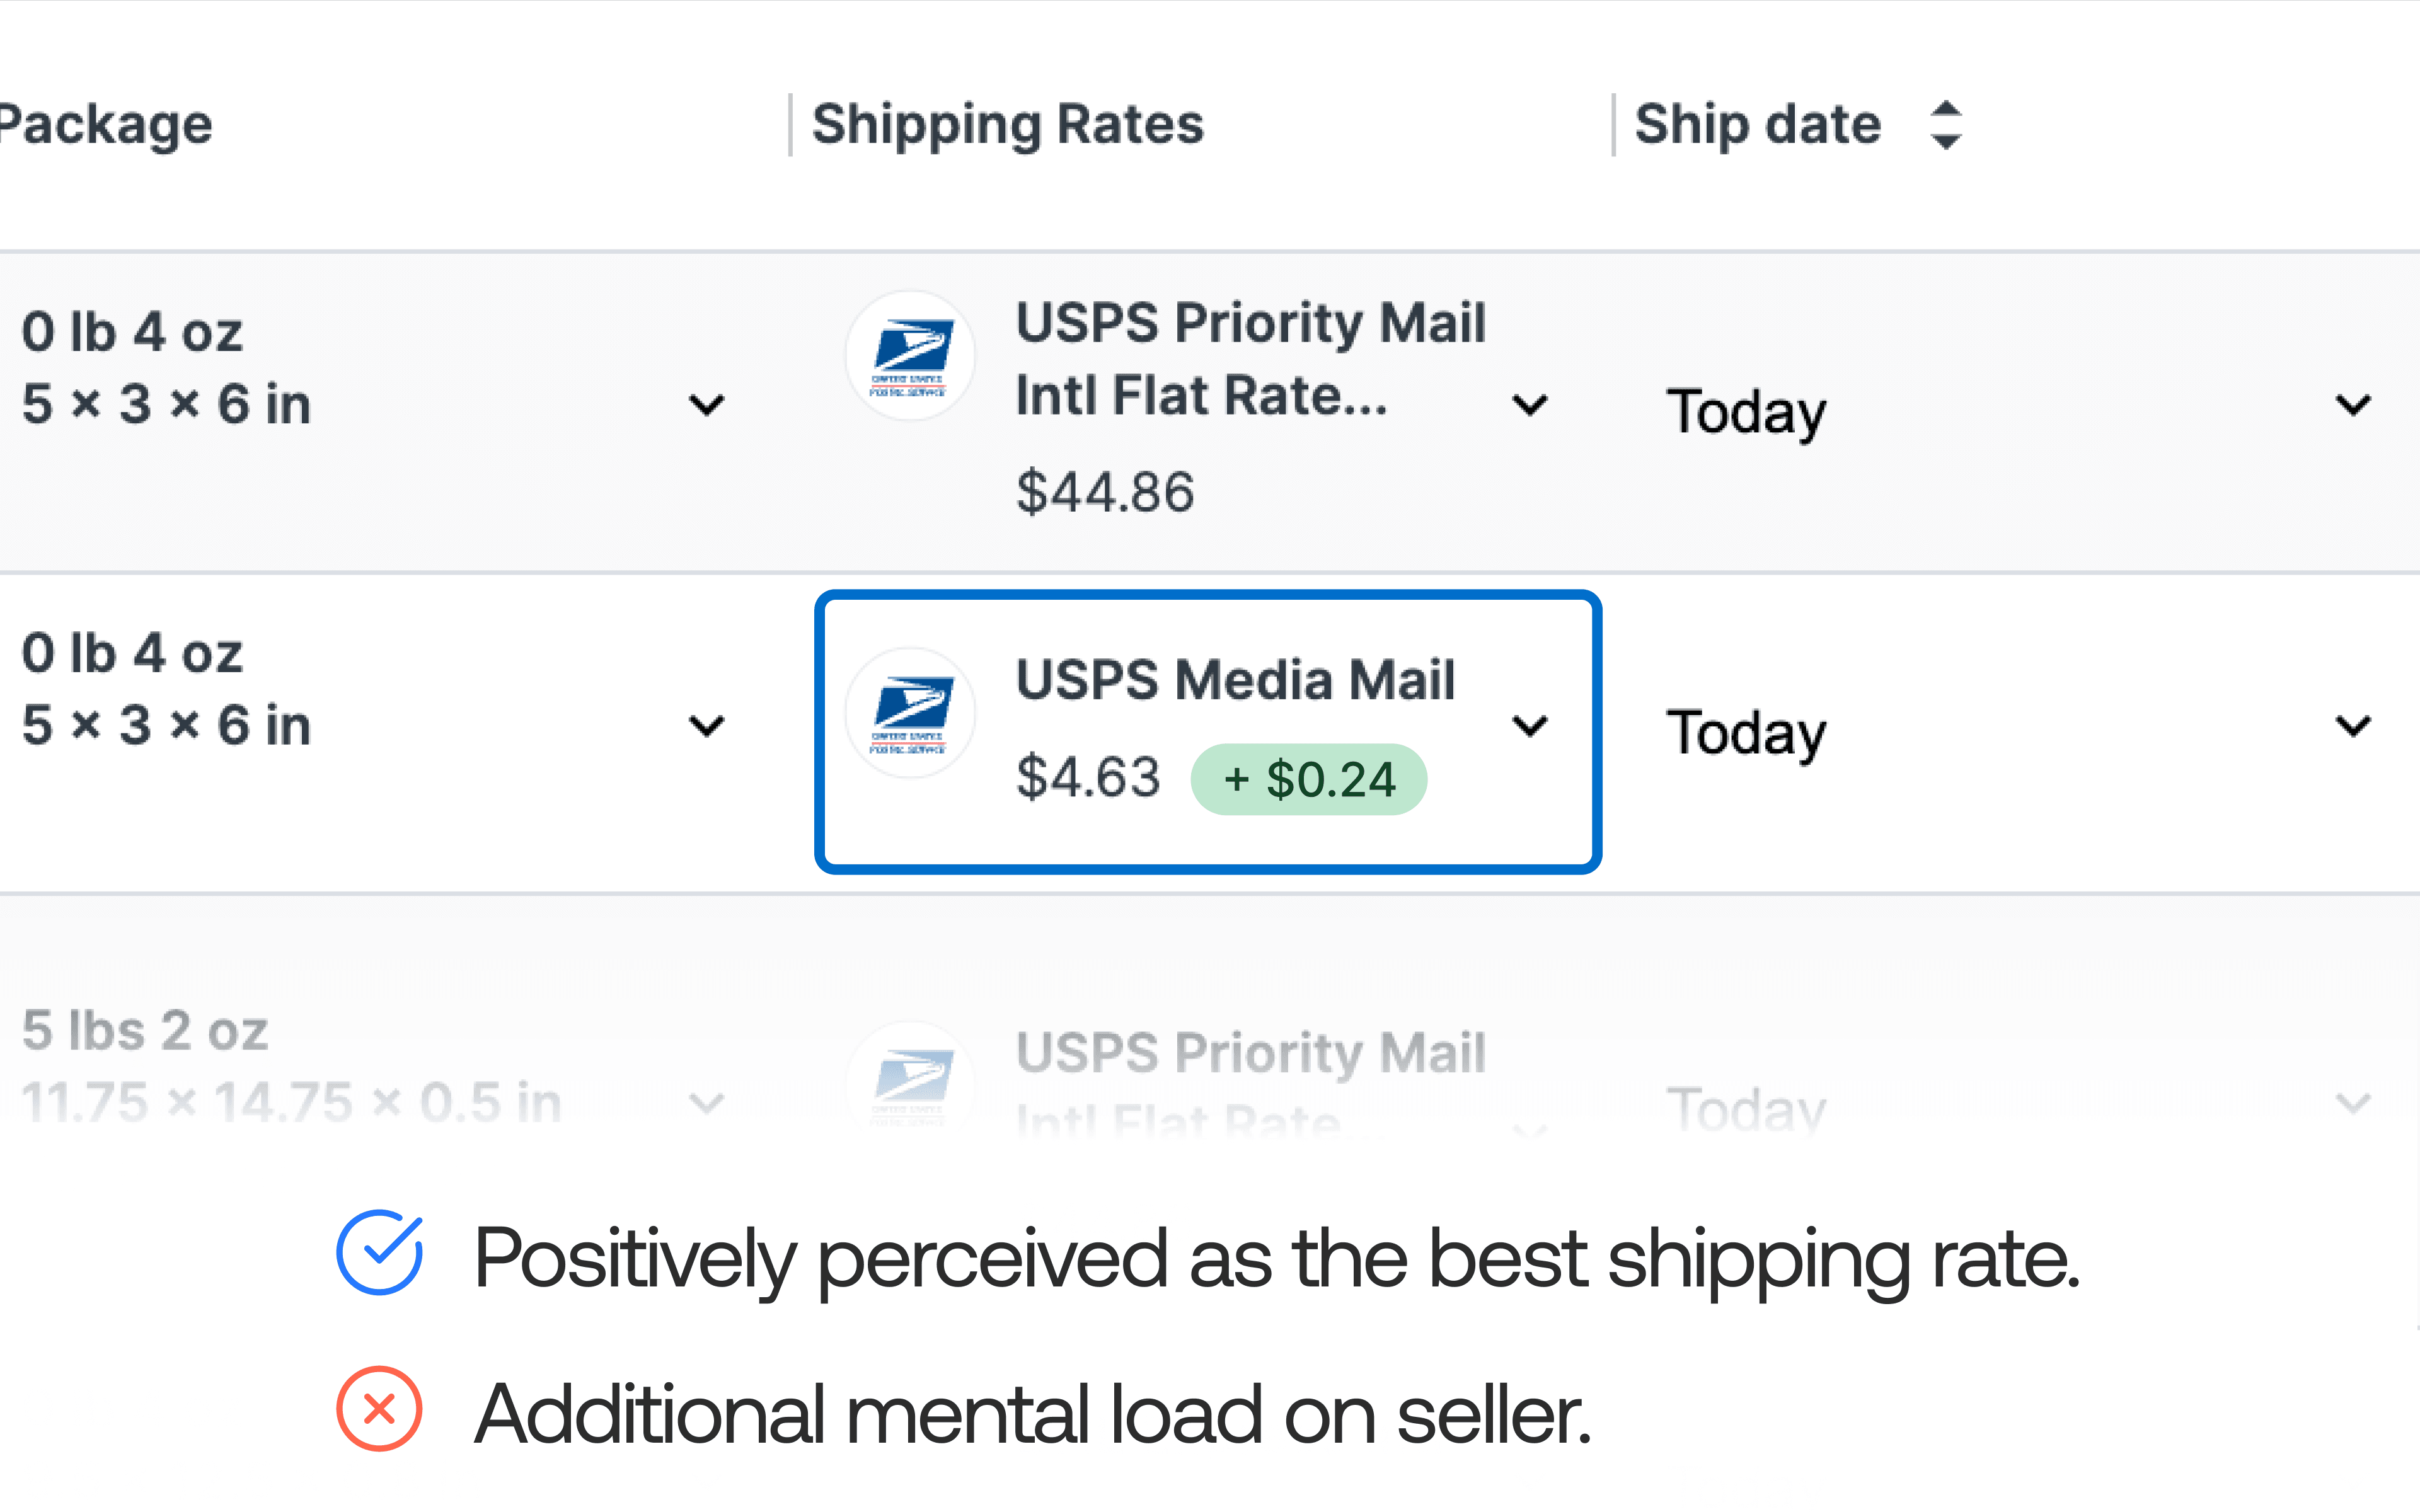The image size is (2420, 1512).
Task: Open first row Today ship date dropdown
Action: pyautogui.click(x=2353, y=405)
